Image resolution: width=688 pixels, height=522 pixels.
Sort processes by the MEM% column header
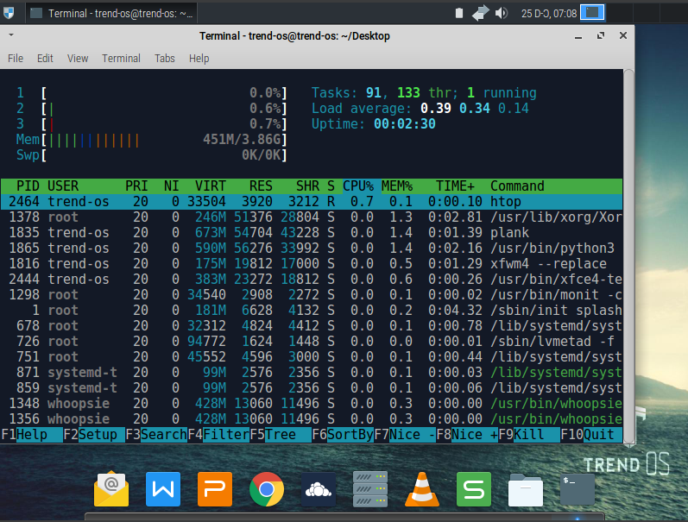pyautogui.click(x=397, y=186)
